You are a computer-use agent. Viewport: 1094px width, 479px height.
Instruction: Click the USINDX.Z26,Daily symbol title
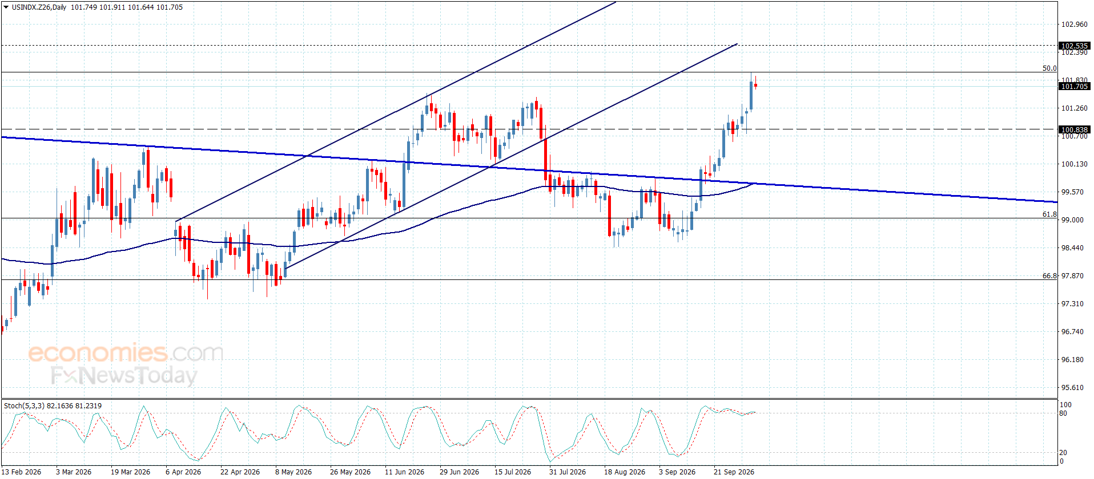click(x=39, y=7)
